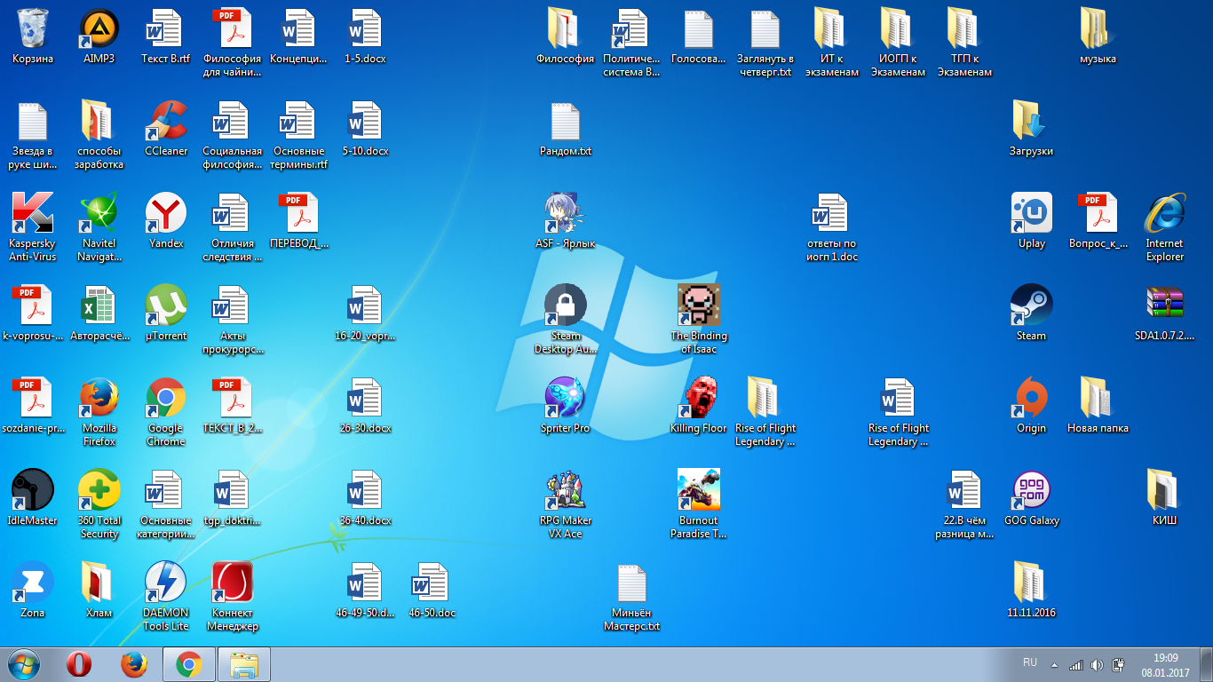Click the Вопрос_к_ PDF file icon
Image resolution: width=1213 pixels, height=682 pixels.
tap(1098, 214)
